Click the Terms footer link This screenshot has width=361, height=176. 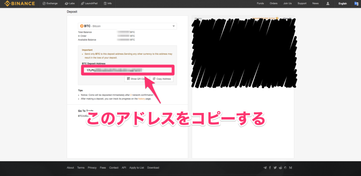(x=81, y=168)
